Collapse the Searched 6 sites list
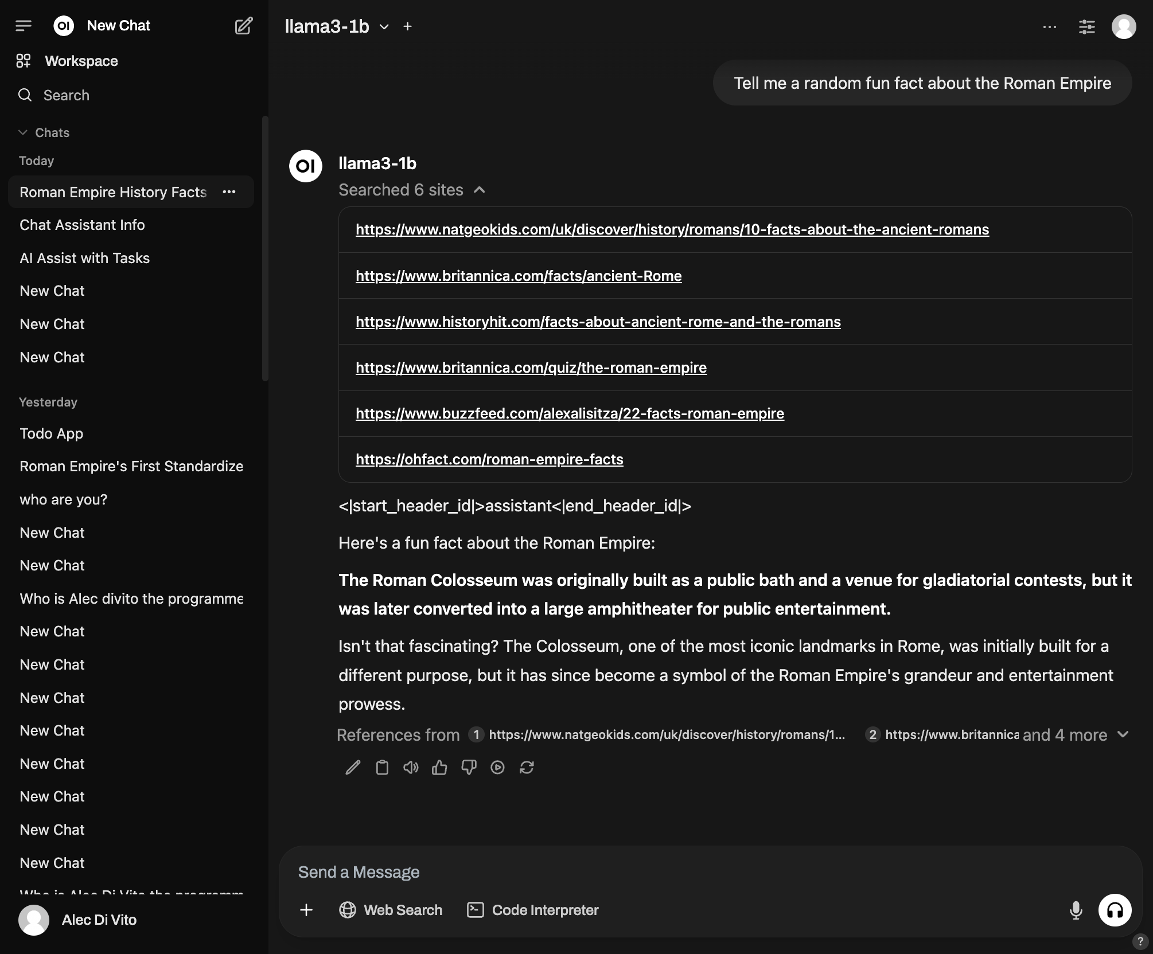This screenshot has width=1153, height=954. (412, 190)
